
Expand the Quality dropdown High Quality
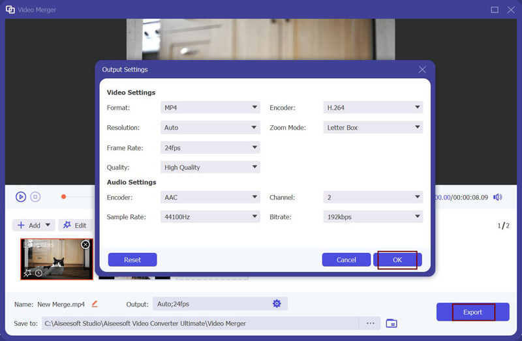pyautogui.click(x=210, y=167)
